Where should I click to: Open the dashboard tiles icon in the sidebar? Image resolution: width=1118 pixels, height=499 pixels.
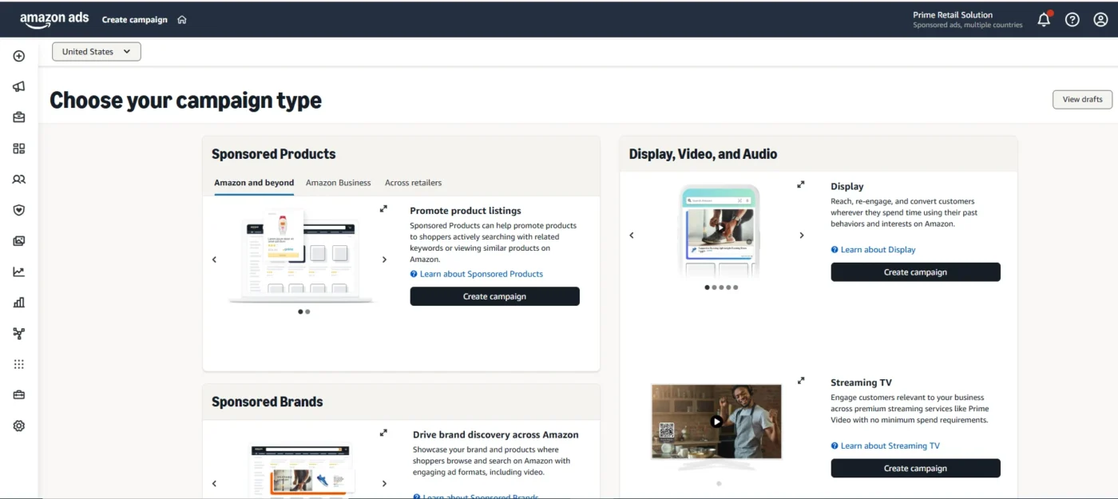coord(19,149)
